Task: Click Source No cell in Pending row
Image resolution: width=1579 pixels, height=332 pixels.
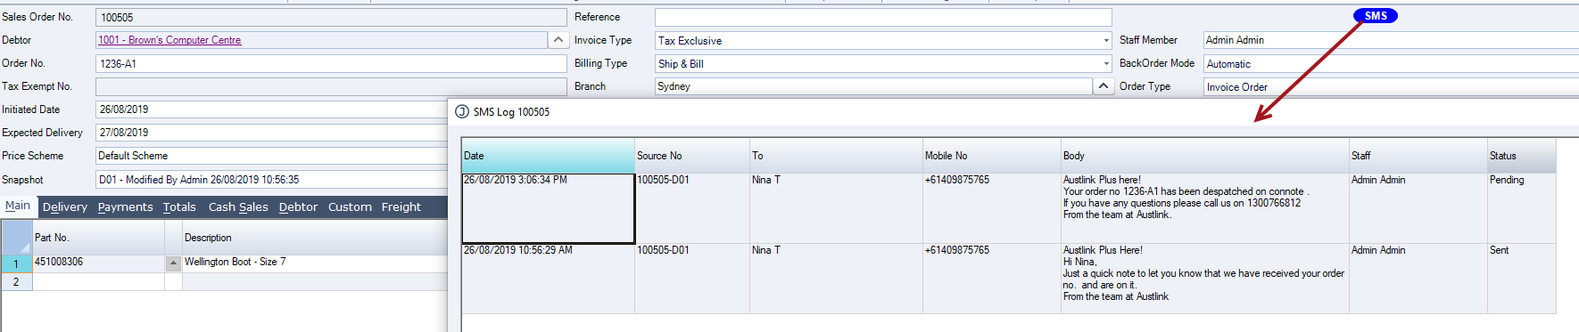Action: [691, 208]
